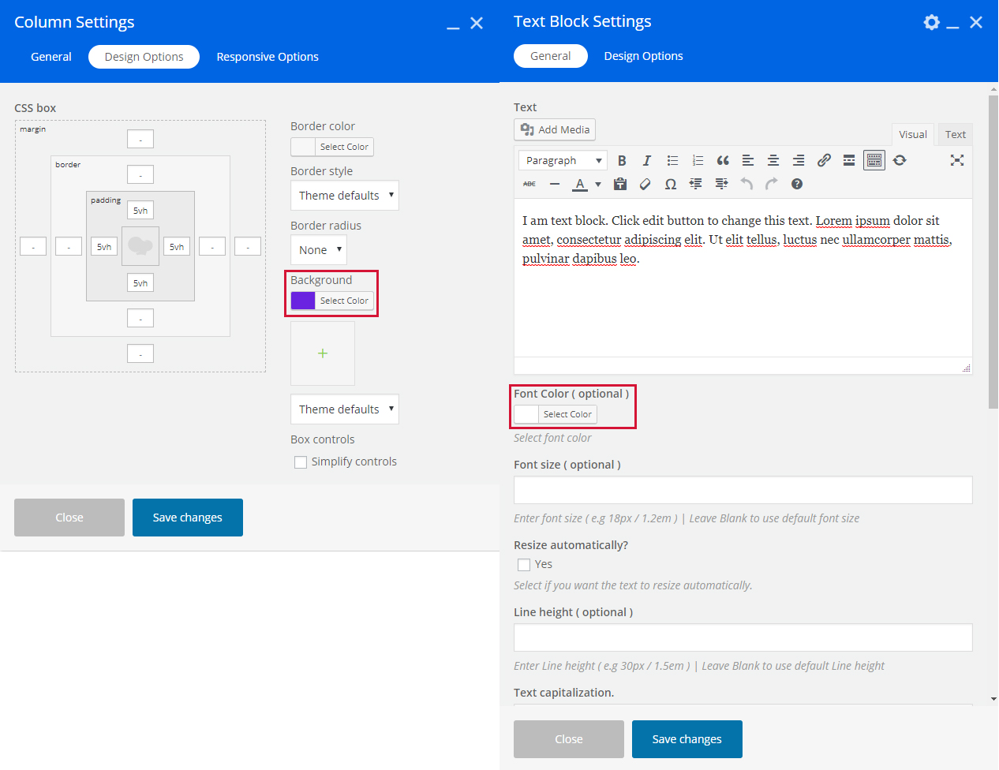Insert a blockquote in the editor
The height and width of the screenshot is (770, 999).
coord(723,160)
